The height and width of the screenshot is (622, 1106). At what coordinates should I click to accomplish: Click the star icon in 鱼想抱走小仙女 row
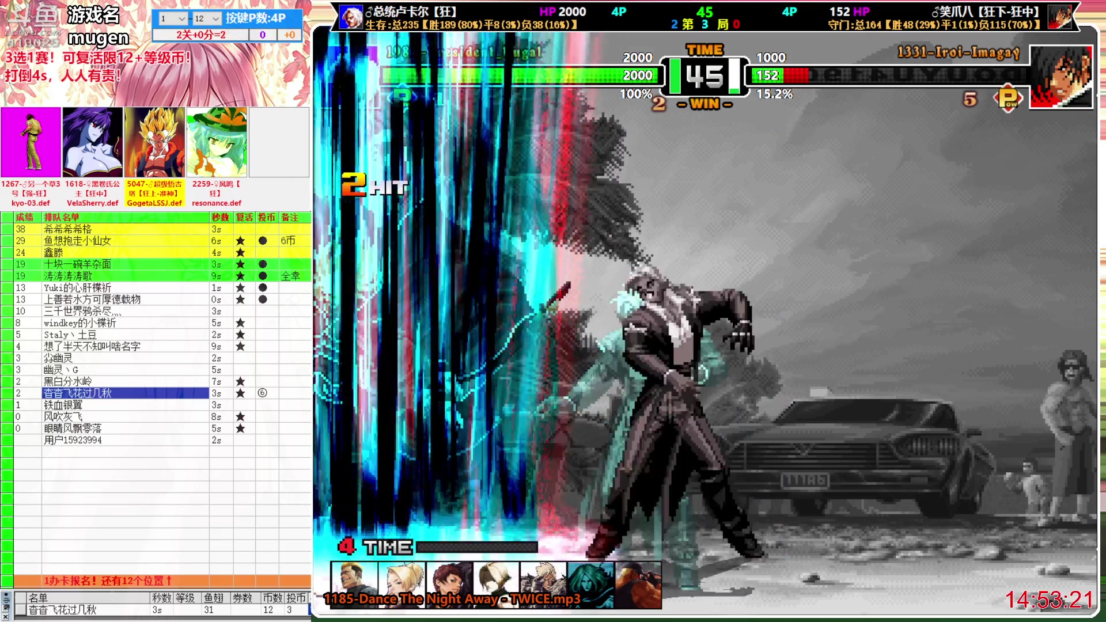point(240,241)
